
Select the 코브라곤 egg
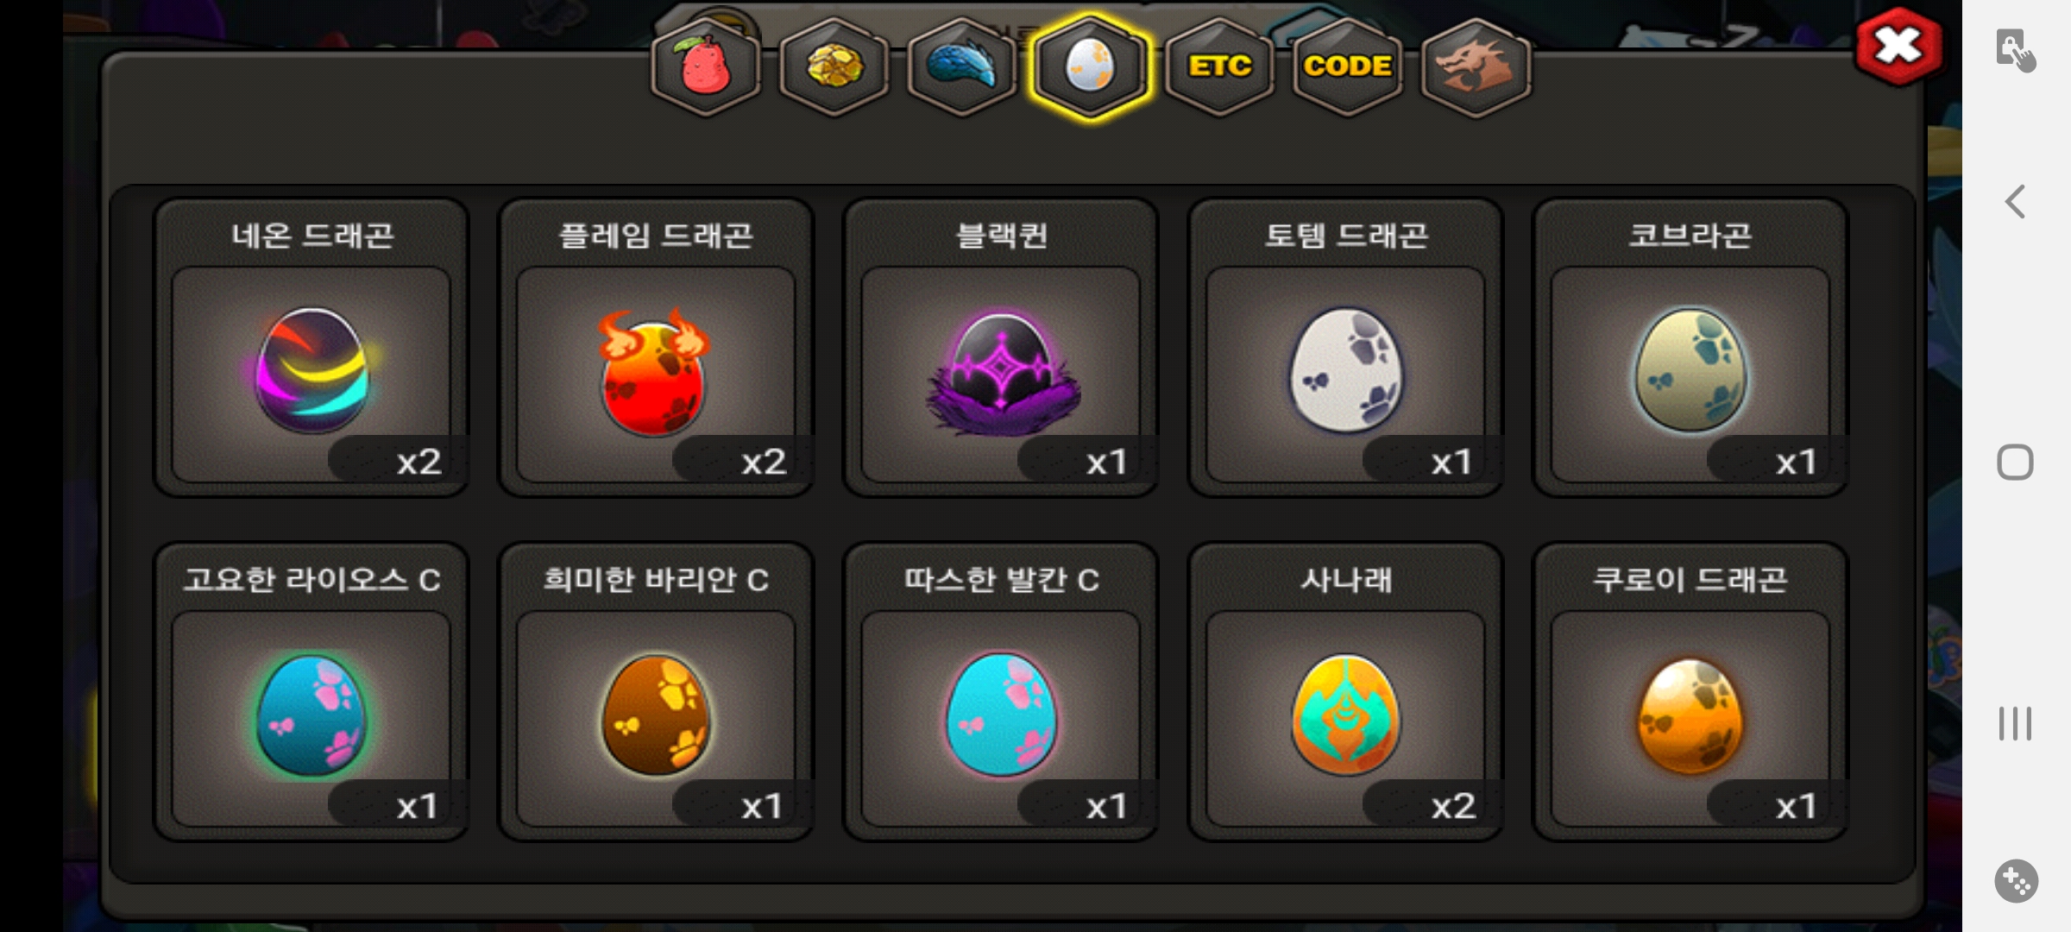tap(1690, 348)
